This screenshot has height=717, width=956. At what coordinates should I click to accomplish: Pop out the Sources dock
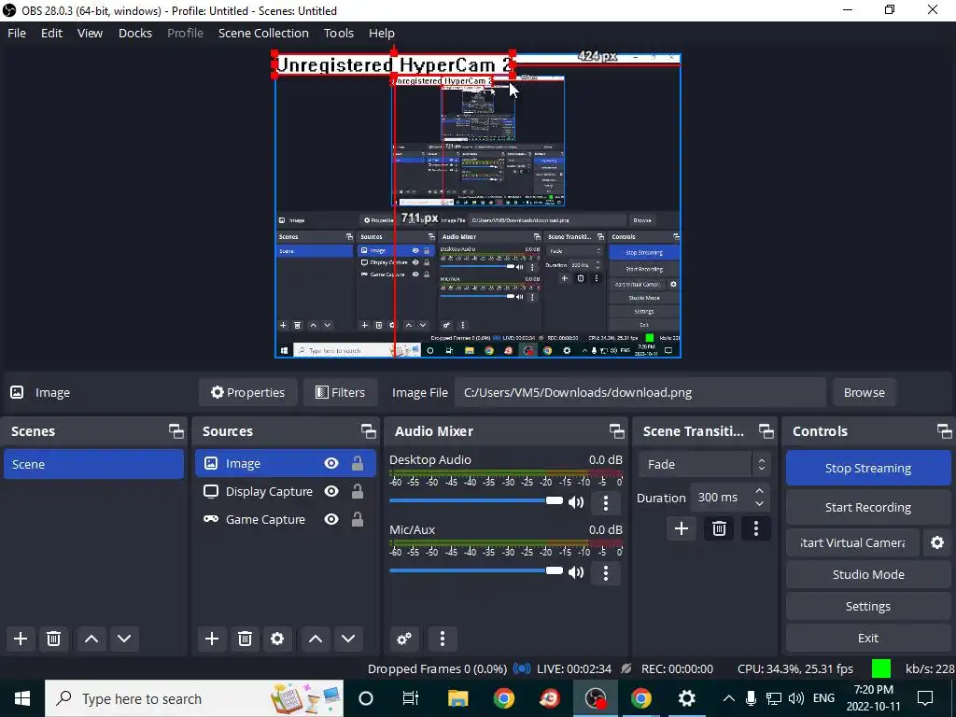[x=368, y=431]
